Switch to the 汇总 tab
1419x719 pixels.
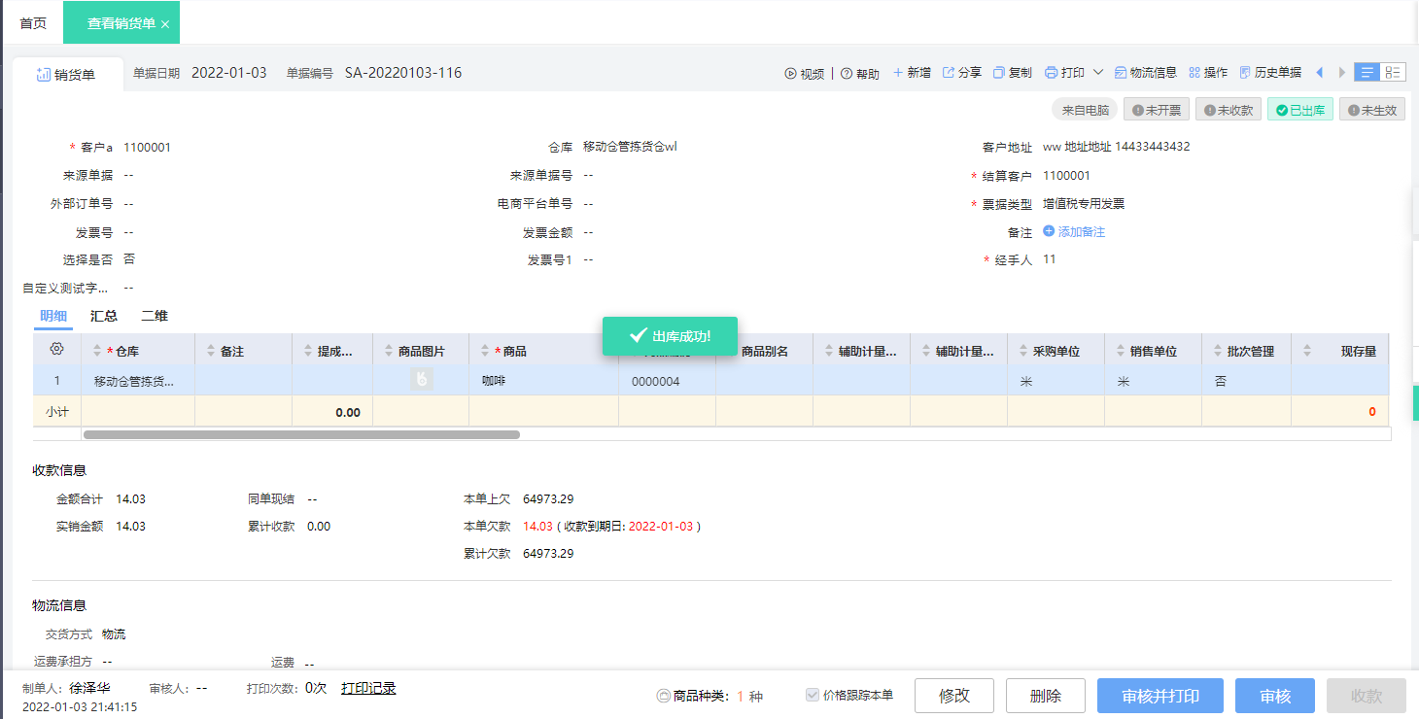point(104,316)
